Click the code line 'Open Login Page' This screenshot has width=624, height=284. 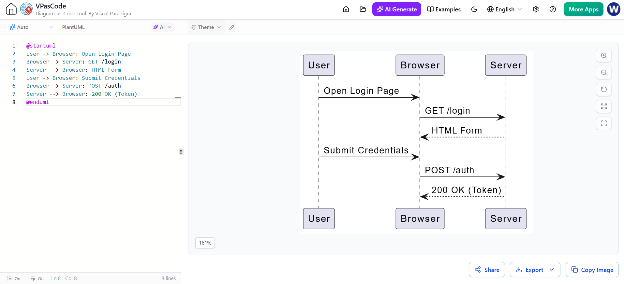pos(79,54)
